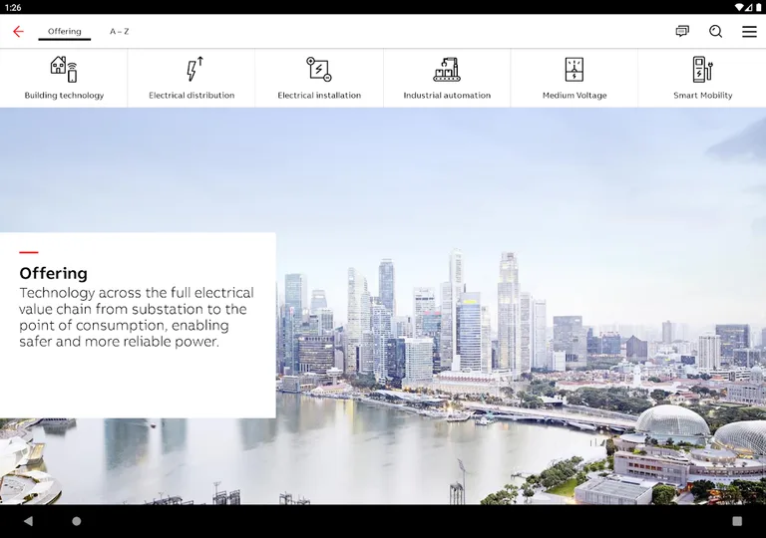Select Building technology label
This screenshot has width=766, height=538.
point(64,96)
